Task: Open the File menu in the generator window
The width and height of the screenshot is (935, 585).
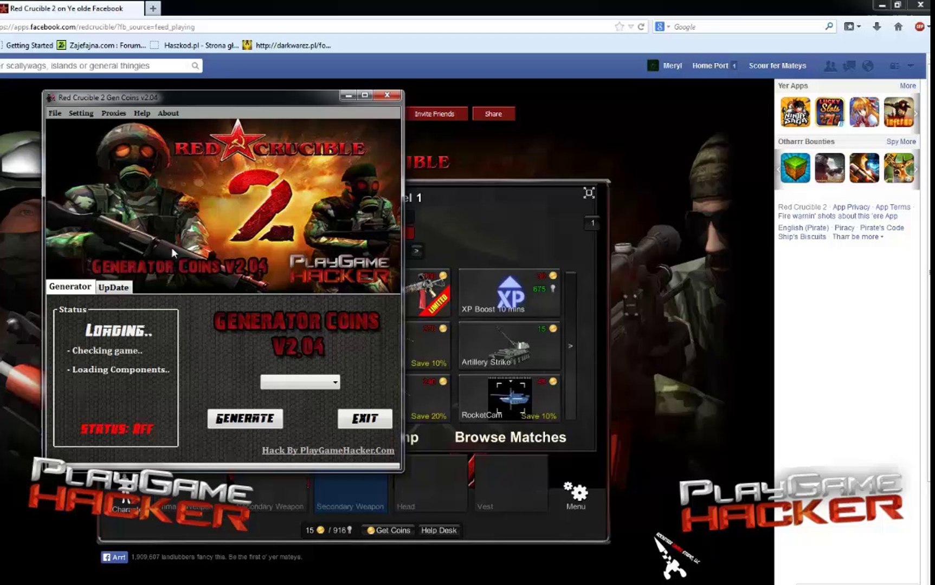Action: (x=55, y=113)
